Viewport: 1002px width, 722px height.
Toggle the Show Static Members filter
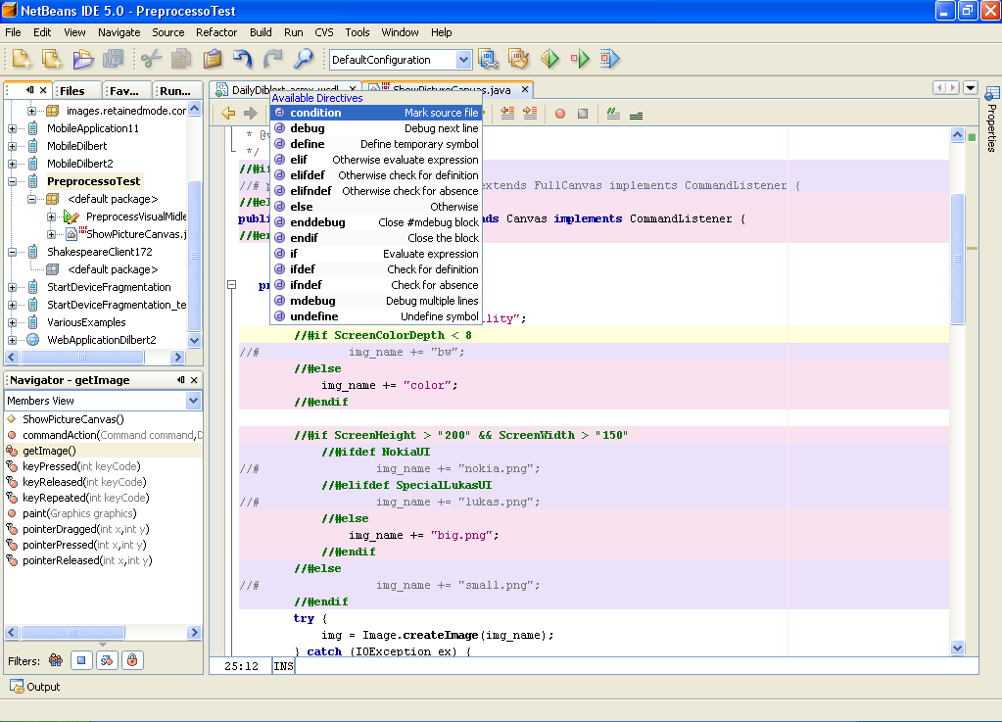(107, 660)
